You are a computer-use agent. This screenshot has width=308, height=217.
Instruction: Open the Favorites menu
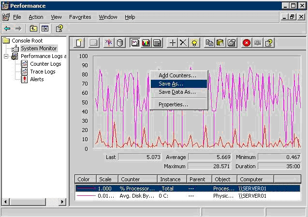click(80, 17)
